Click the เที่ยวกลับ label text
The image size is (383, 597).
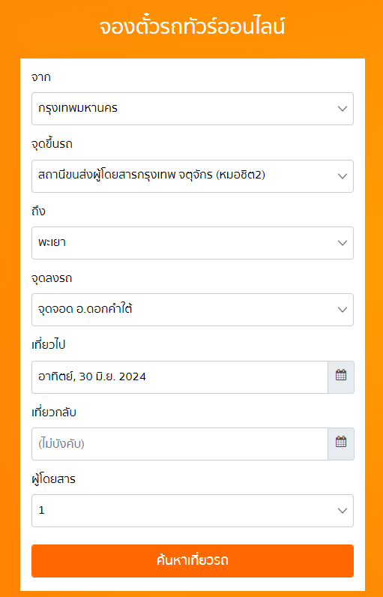(54, 412)
